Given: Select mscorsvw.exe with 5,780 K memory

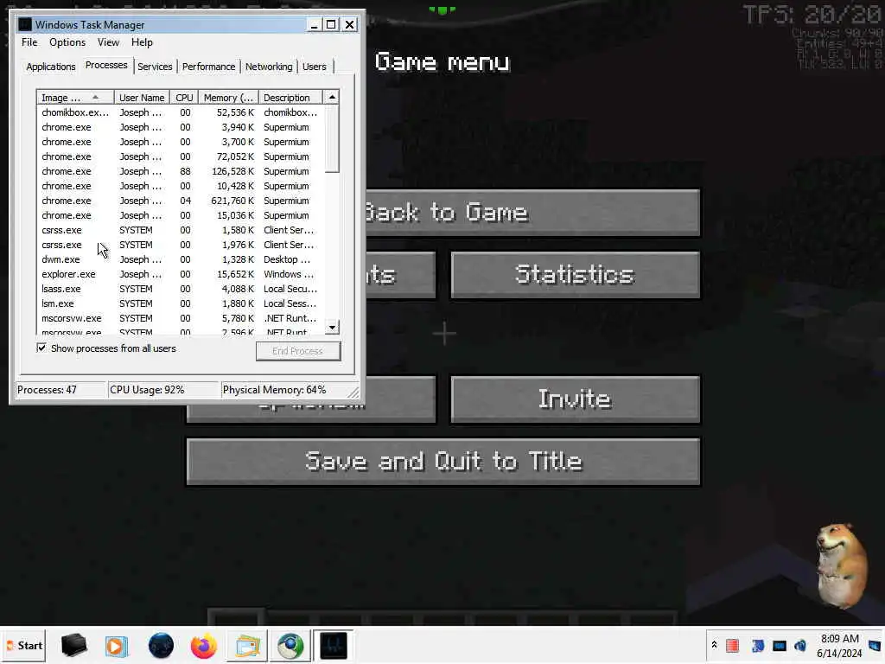Looking at the screenshot, I should click(x=181, y=318).
